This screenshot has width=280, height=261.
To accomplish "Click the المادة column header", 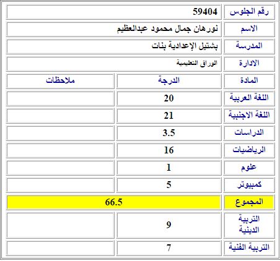I will coord(249,81).
